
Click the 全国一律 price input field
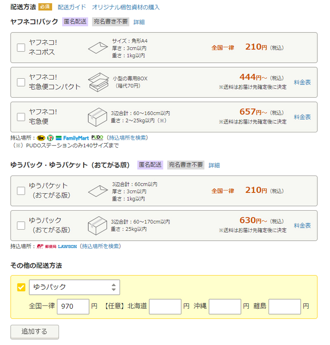coord(73,307)
